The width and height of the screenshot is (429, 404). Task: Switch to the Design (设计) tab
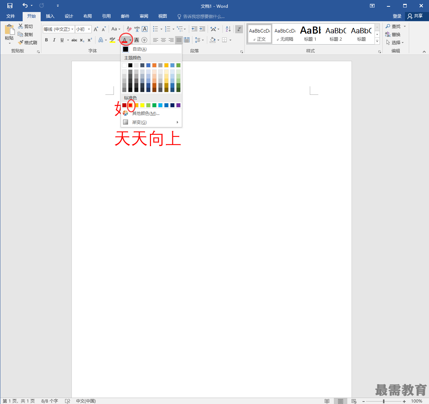(x=69, y=16)
